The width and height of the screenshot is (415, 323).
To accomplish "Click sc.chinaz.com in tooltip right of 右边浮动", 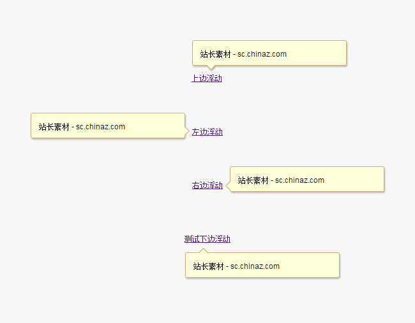I will (299, 180).
